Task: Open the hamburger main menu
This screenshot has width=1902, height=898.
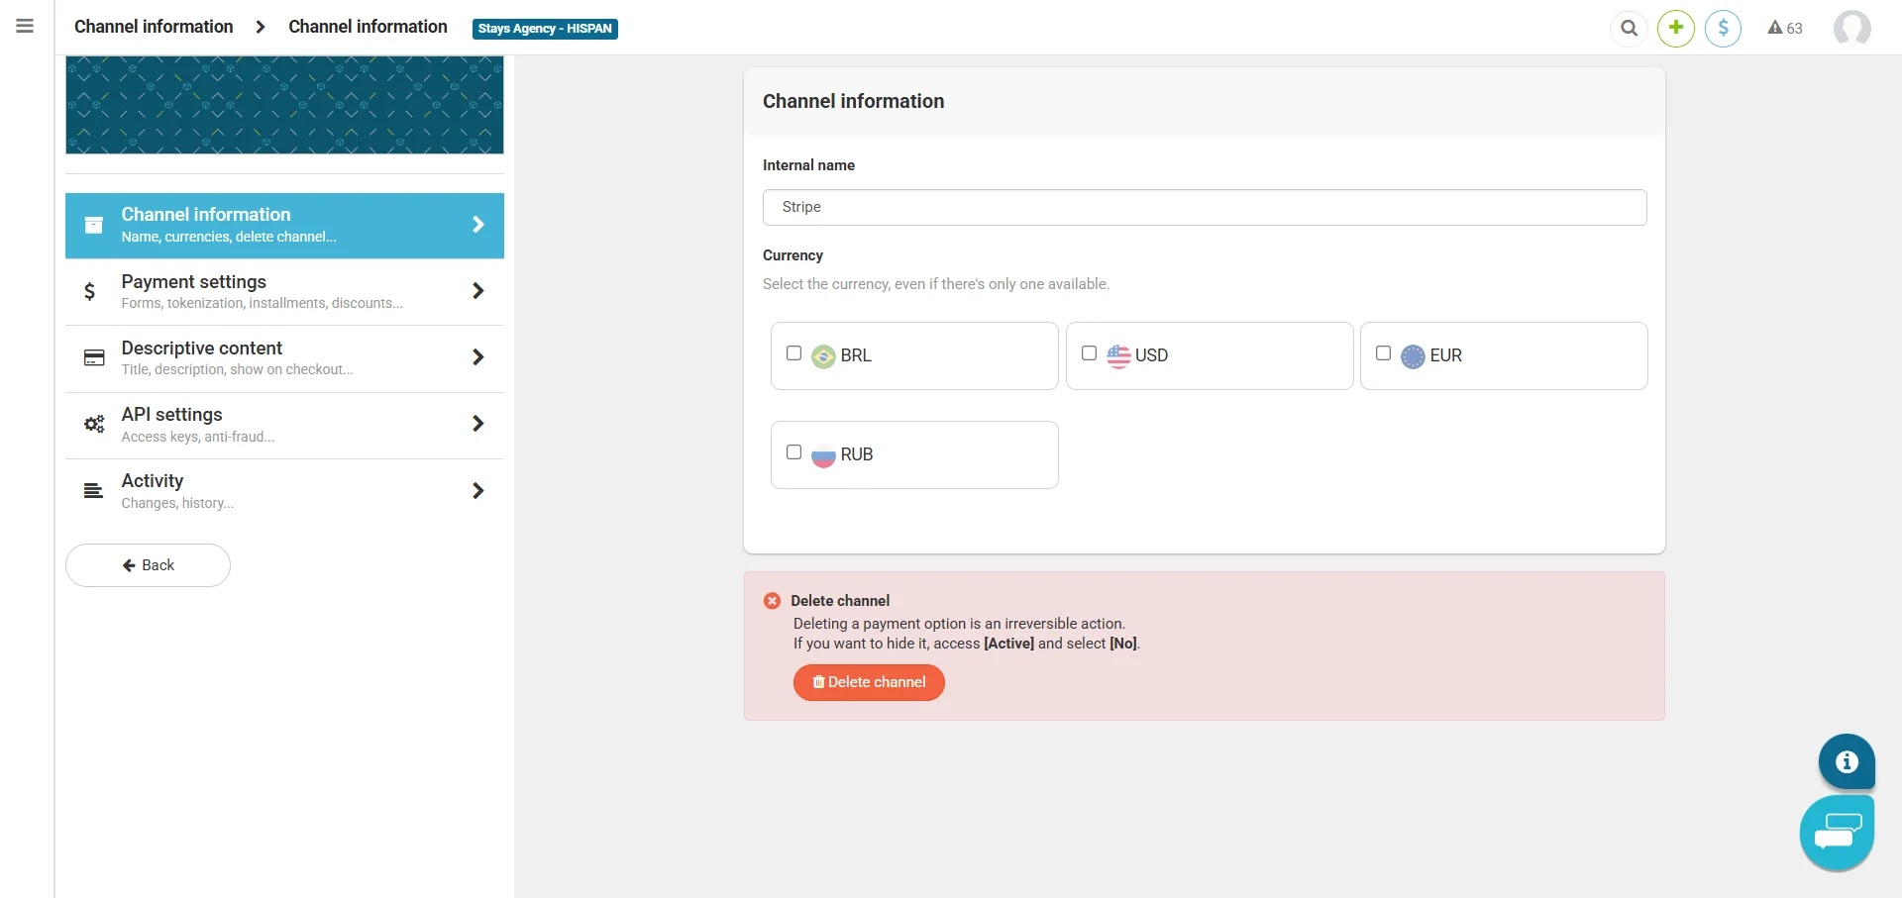Action: point(25,27)
